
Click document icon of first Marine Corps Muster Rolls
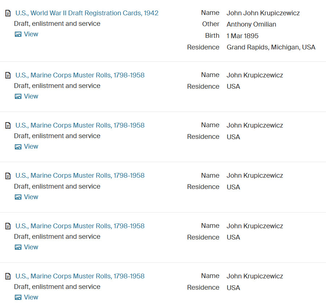(8, 76)
